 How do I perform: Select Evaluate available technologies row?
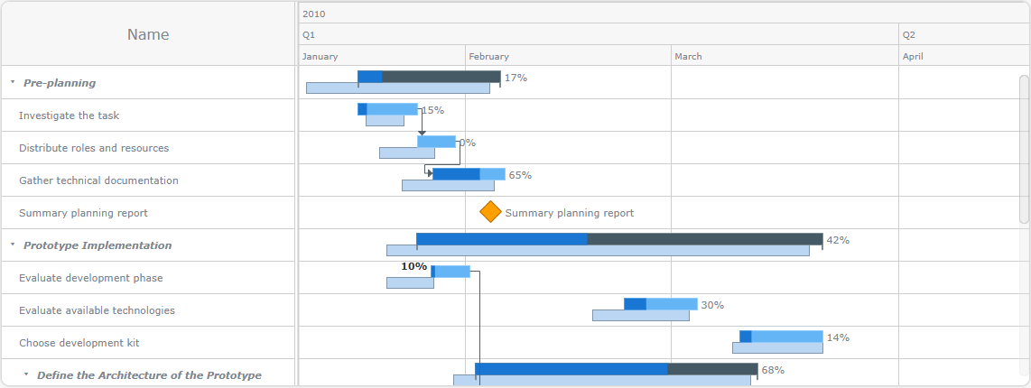[97, 310]
